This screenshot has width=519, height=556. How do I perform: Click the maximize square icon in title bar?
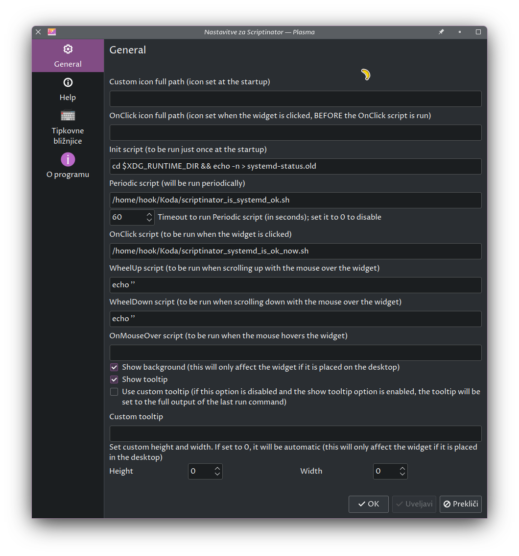pyautogui.click(x=478, y=32)
